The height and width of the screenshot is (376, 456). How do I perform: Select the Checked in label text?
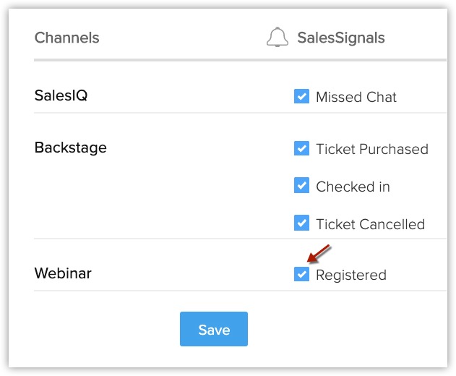[353, 187]
